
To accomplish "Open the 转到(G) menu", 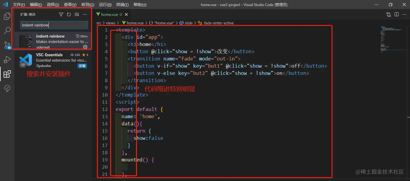I will [x=88, y=5].
